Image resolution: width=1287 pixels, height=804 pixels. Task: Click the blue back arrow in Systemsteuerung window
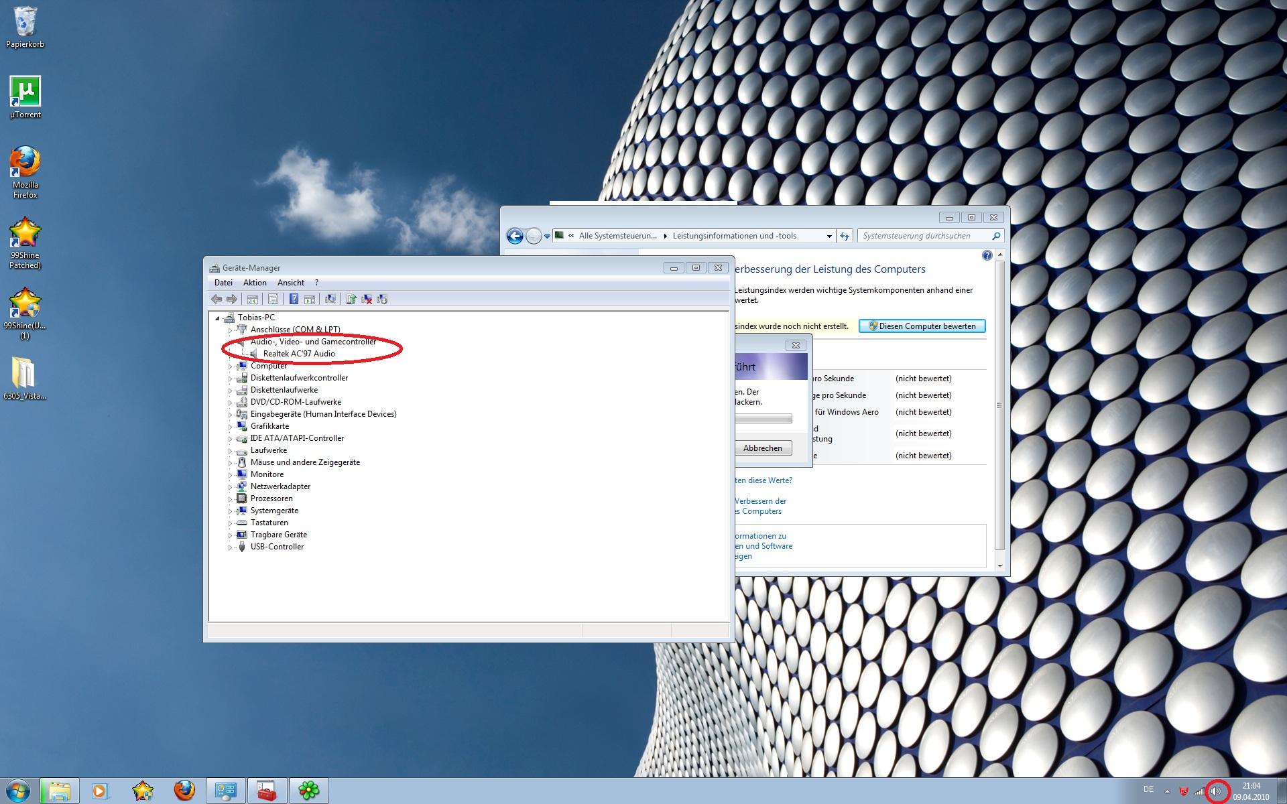coord(515,236)
